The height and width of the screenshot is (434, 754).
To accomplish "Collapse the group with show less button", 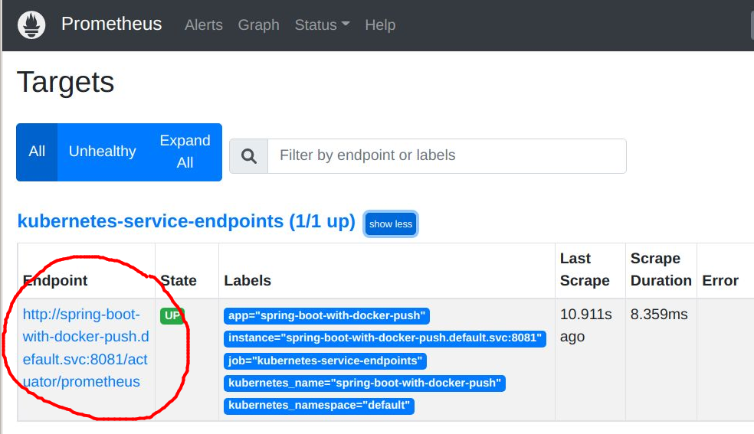I will 391,224.
